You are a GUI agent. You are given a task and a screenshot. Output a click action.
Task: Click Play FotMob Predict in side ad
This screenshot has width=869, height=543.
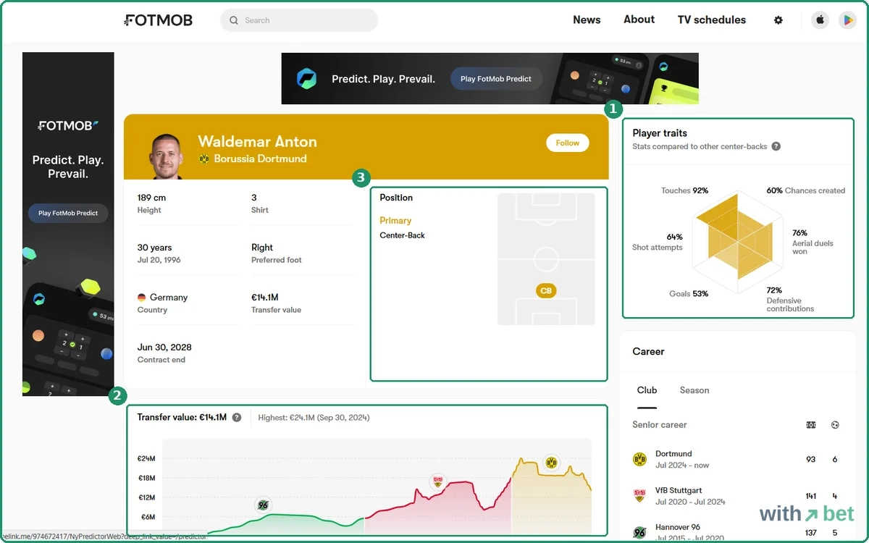pyautogui.click(x=68, y=214)
